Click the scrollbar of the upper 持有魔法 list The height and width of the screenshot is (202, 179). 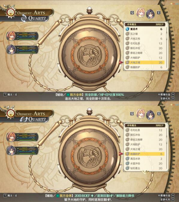(x=167, y=47)
